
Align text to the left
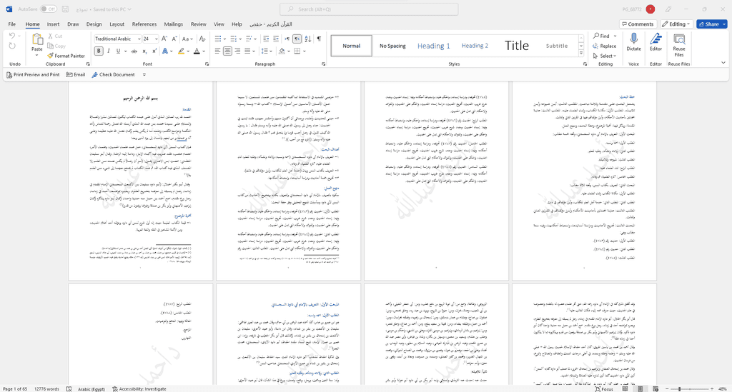coord(217,51)
